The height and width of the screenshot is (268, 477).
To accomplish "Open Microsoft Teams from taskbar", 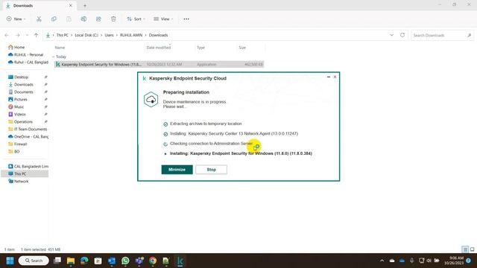I will click(139, 261).
